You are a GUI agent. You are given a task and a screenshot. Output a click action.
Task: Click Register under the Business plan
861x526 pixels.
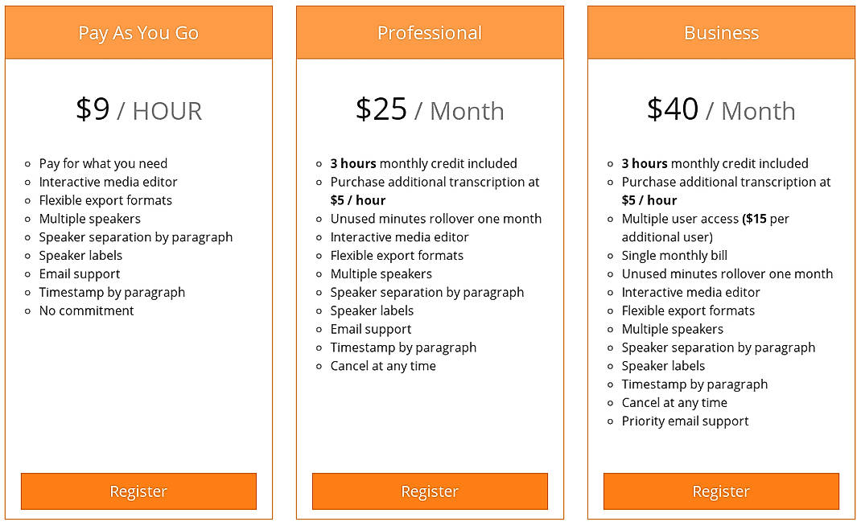tap(720, 491)
